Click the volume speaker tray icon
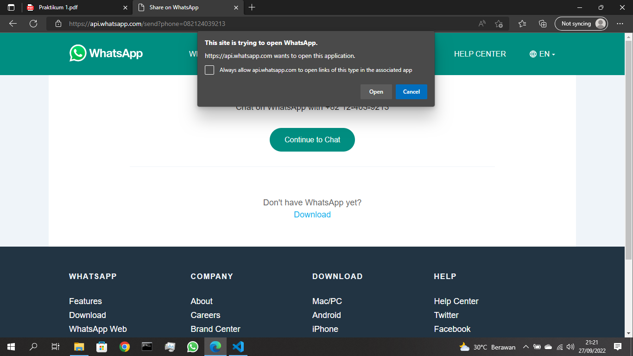The width and height of the screenshot is (633, 356). (x=570, y=347)
